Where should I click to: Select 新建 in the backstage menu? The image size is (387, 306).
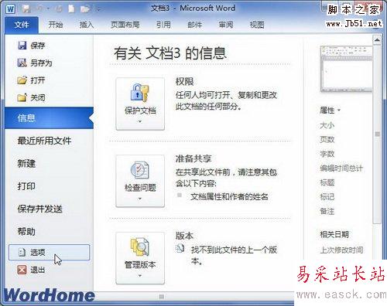26,163
